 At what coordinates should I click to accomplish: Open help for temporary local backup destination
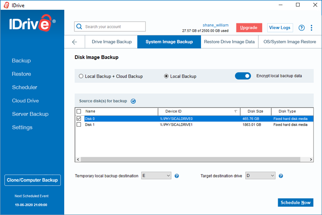177,176
